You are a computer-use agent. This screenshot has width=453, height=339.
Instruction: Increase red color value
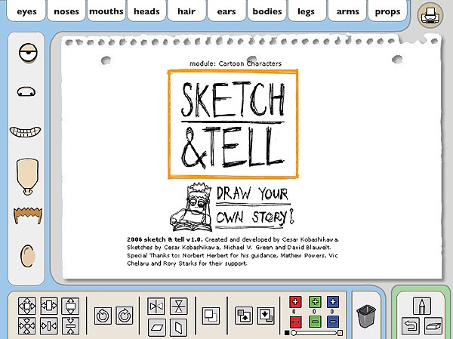pyautogui.click(x=295, y=302)
